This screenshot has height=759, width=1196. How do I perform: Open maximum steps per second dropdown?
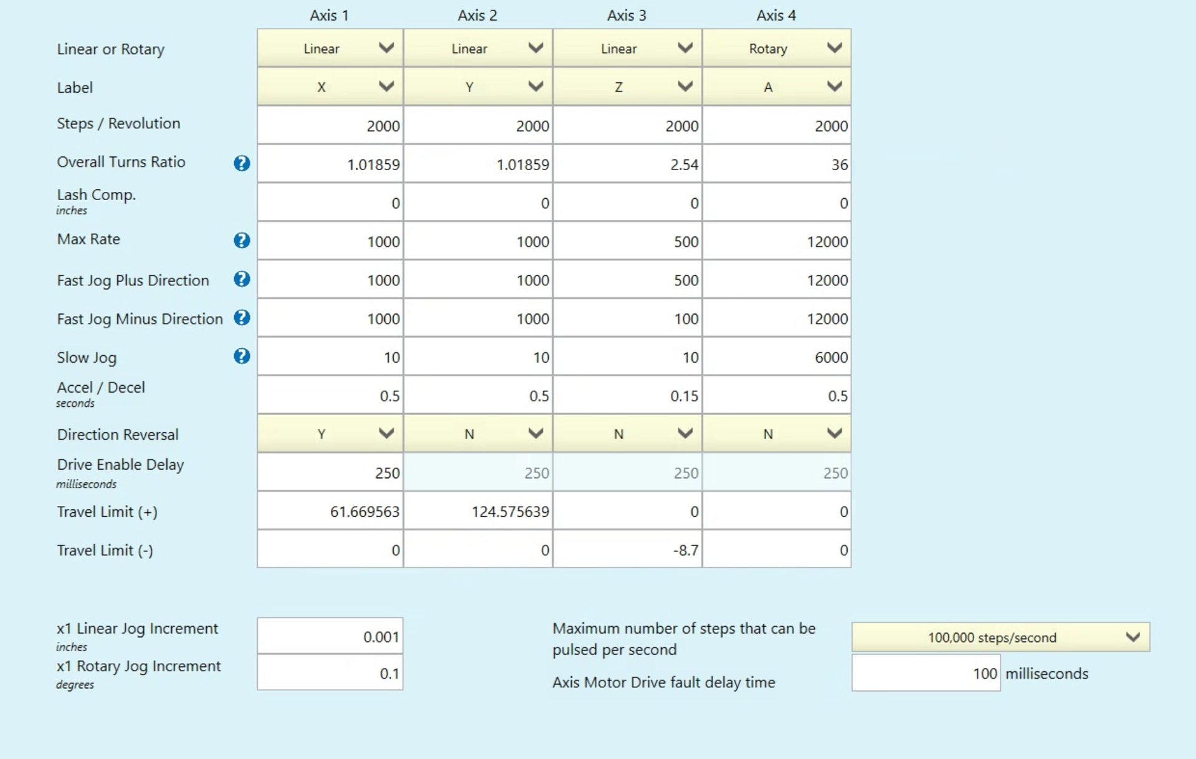tap(1000, 637)
